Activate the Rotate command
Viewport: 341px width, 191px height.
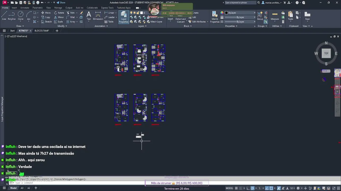coord(59,13)
